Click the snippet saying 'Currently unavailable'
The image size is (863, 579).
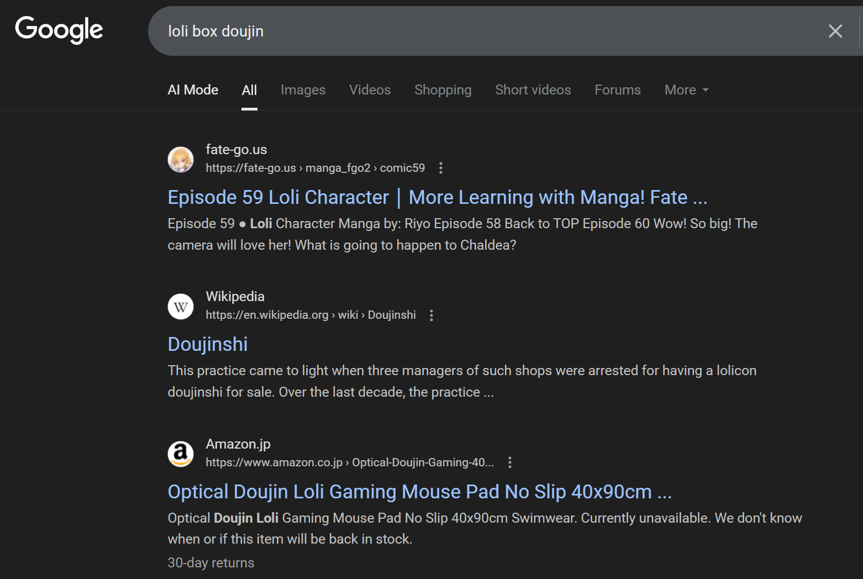click(x=485, y=529)
